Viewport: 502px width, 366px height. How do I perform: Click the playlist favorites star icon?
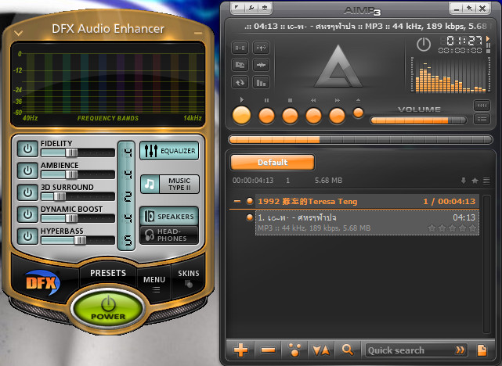tap(475, 181)
